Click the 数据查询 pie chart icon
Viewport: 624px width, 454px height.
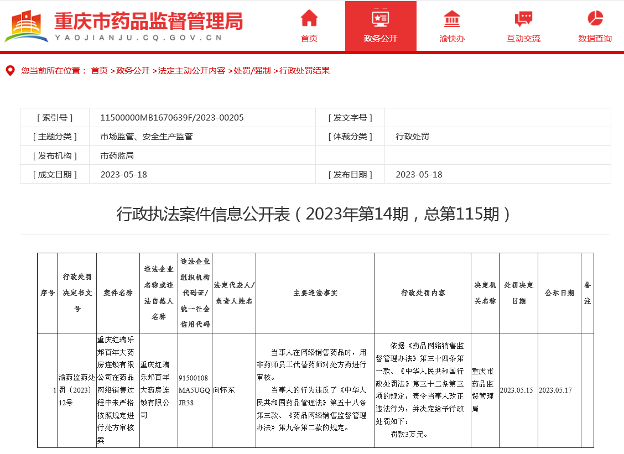click(595, 18)
